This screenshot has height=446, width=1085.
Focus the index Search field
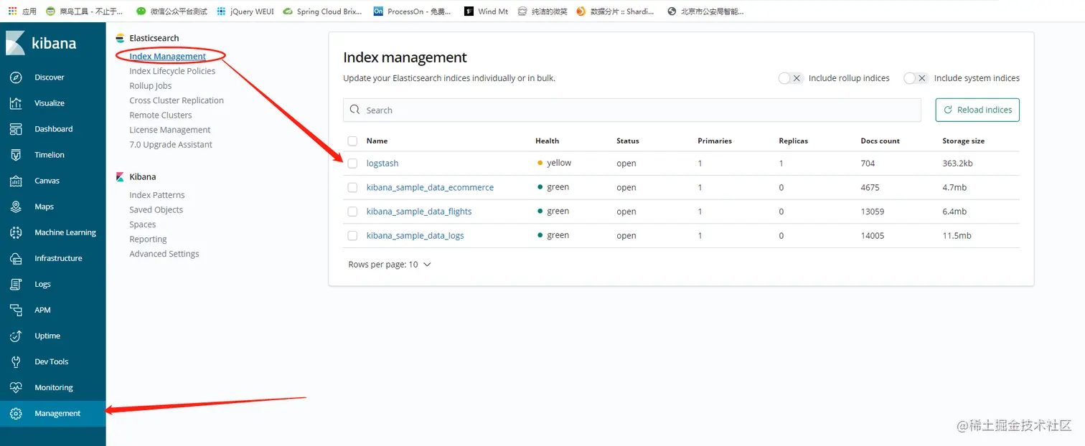[x=632, y=110]
